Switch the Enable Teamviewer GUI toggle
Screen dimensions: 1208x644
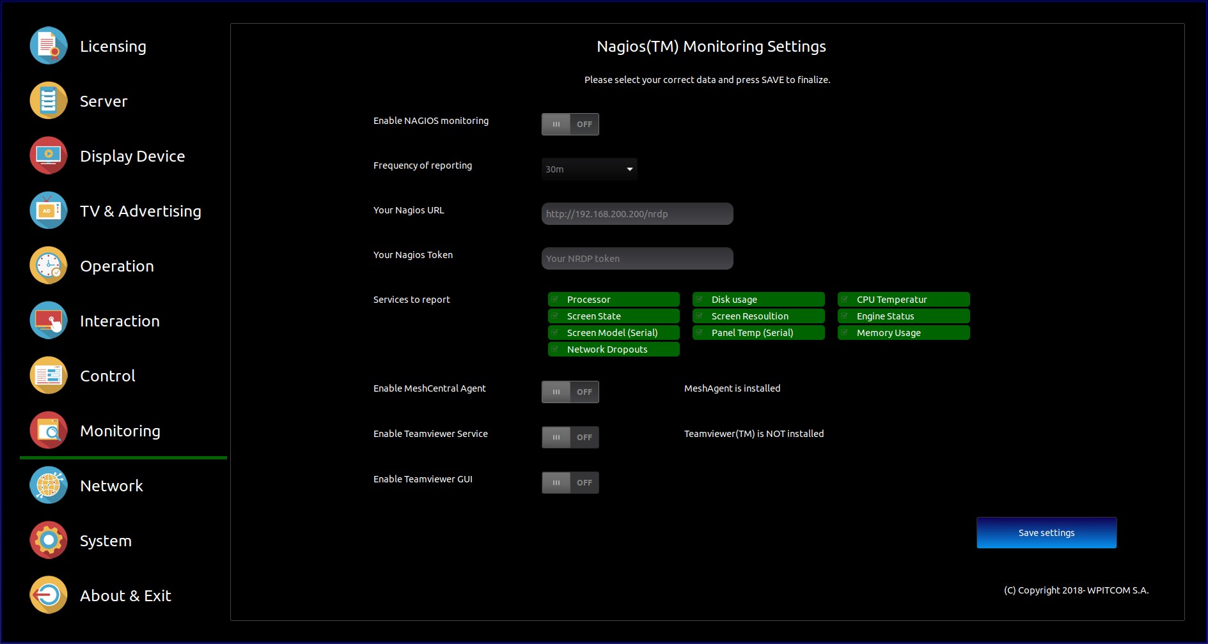tap(570, 483)
